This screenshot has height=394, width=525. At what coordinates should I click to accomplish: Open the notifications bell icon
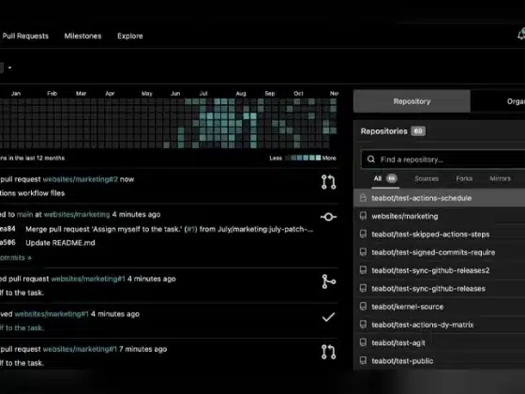click(521, 35)
